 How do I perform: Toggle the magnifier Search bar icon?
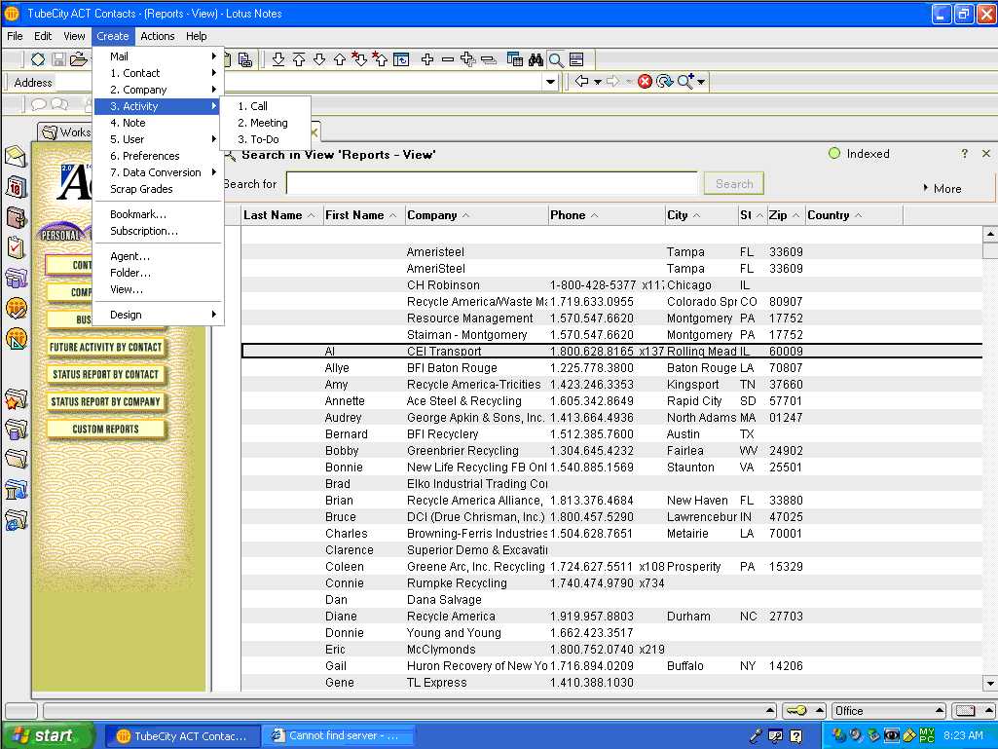556,59
